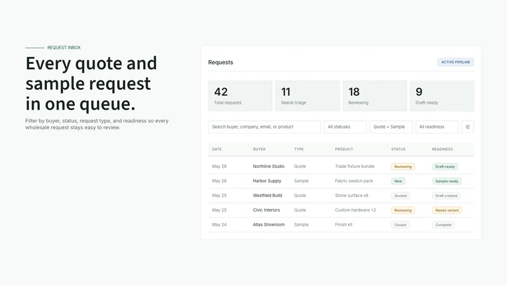Click the May 24 date cell

click(x=219, y=225)
